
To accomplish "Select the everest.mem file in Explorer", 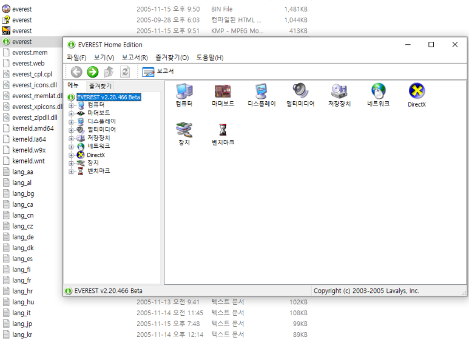I will tap(30, 53).
